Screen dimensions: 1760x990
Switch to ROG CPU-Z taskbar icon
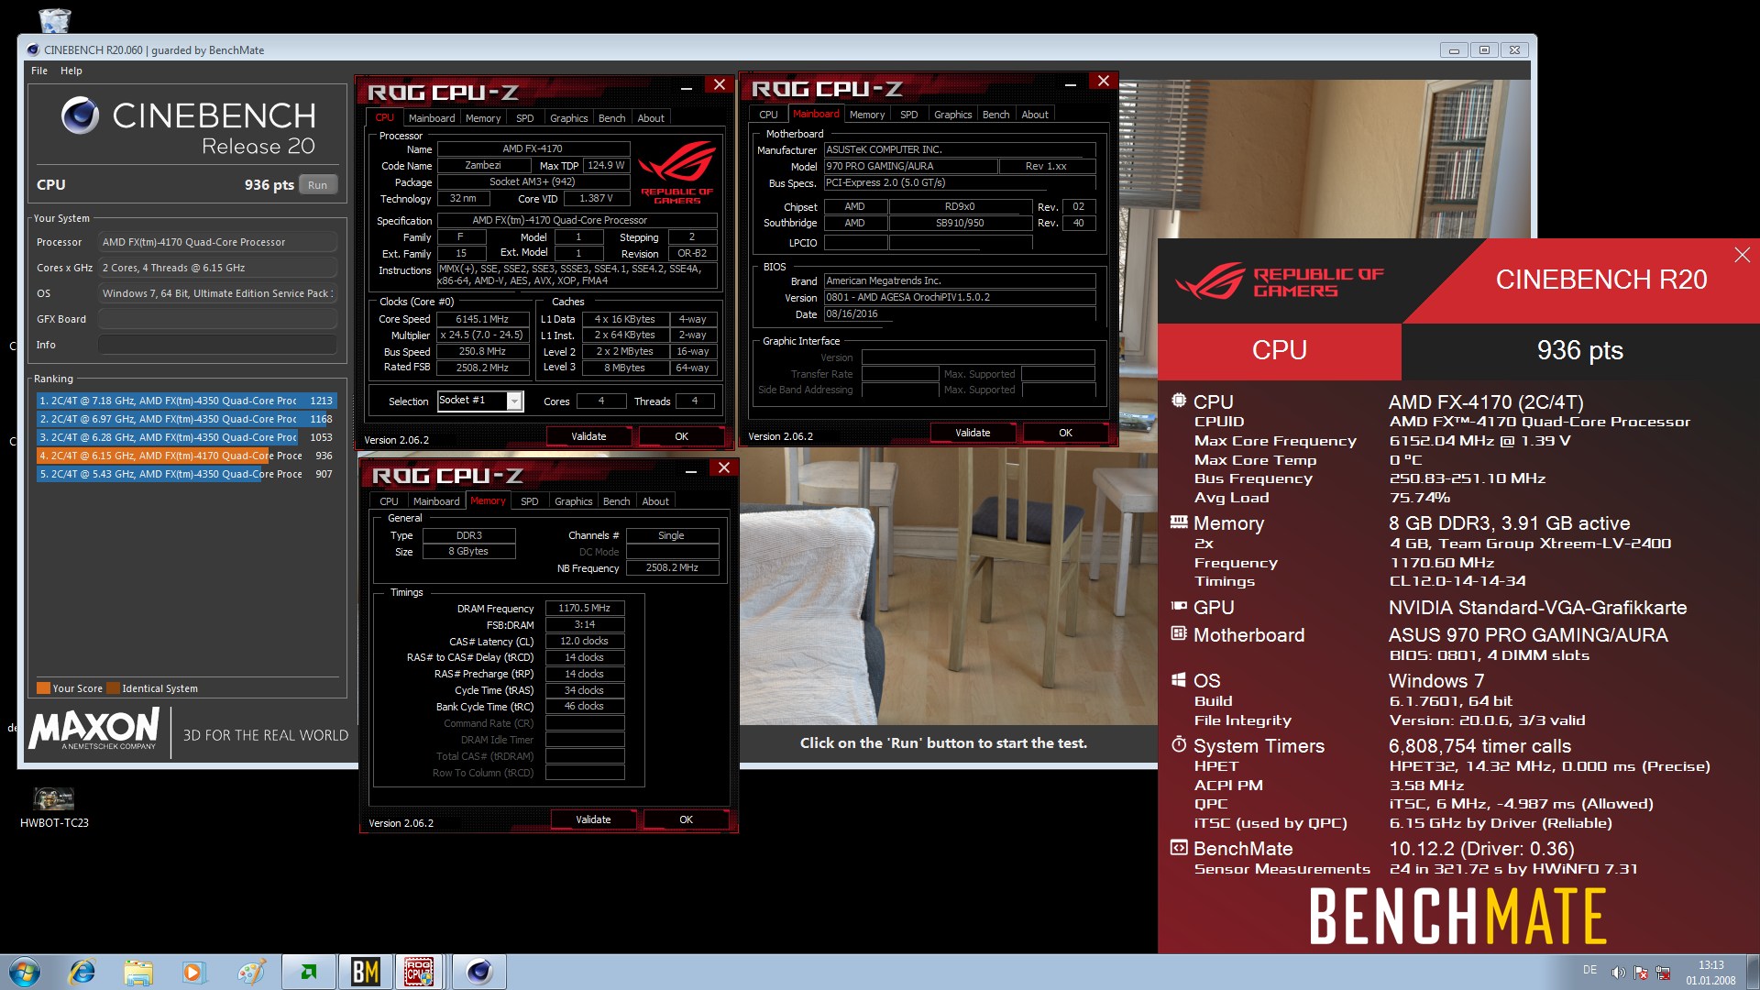click(x=419, y=972)
